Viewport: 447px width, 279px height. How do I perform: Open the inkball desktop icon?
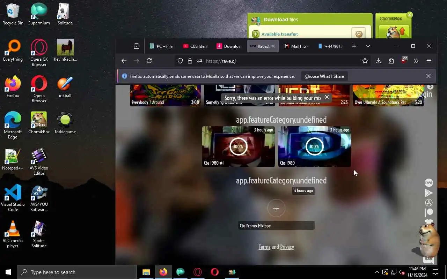click(65, 87)
